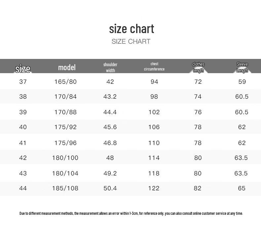The height and width of the screenshot is (233, 261).
Task: Select the model value 170/84
Action: (65, 97)
